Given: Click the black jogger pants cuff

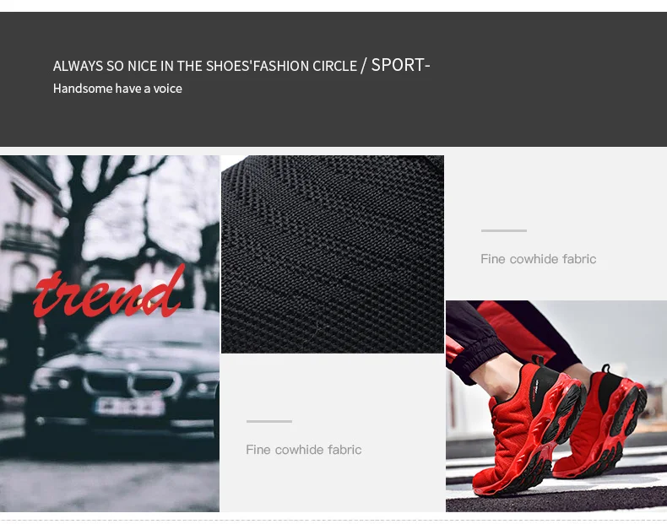Looking at the screenshot, I should tap(483, 359).
